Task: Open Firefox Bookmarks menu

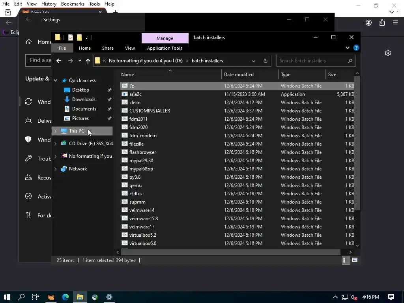Action: point(73,4)
